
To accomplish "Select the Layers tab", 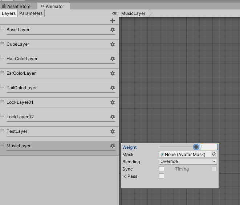I will [9, 13].
